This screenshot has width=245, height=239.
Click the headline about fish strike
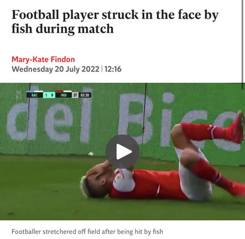[115, 22]
